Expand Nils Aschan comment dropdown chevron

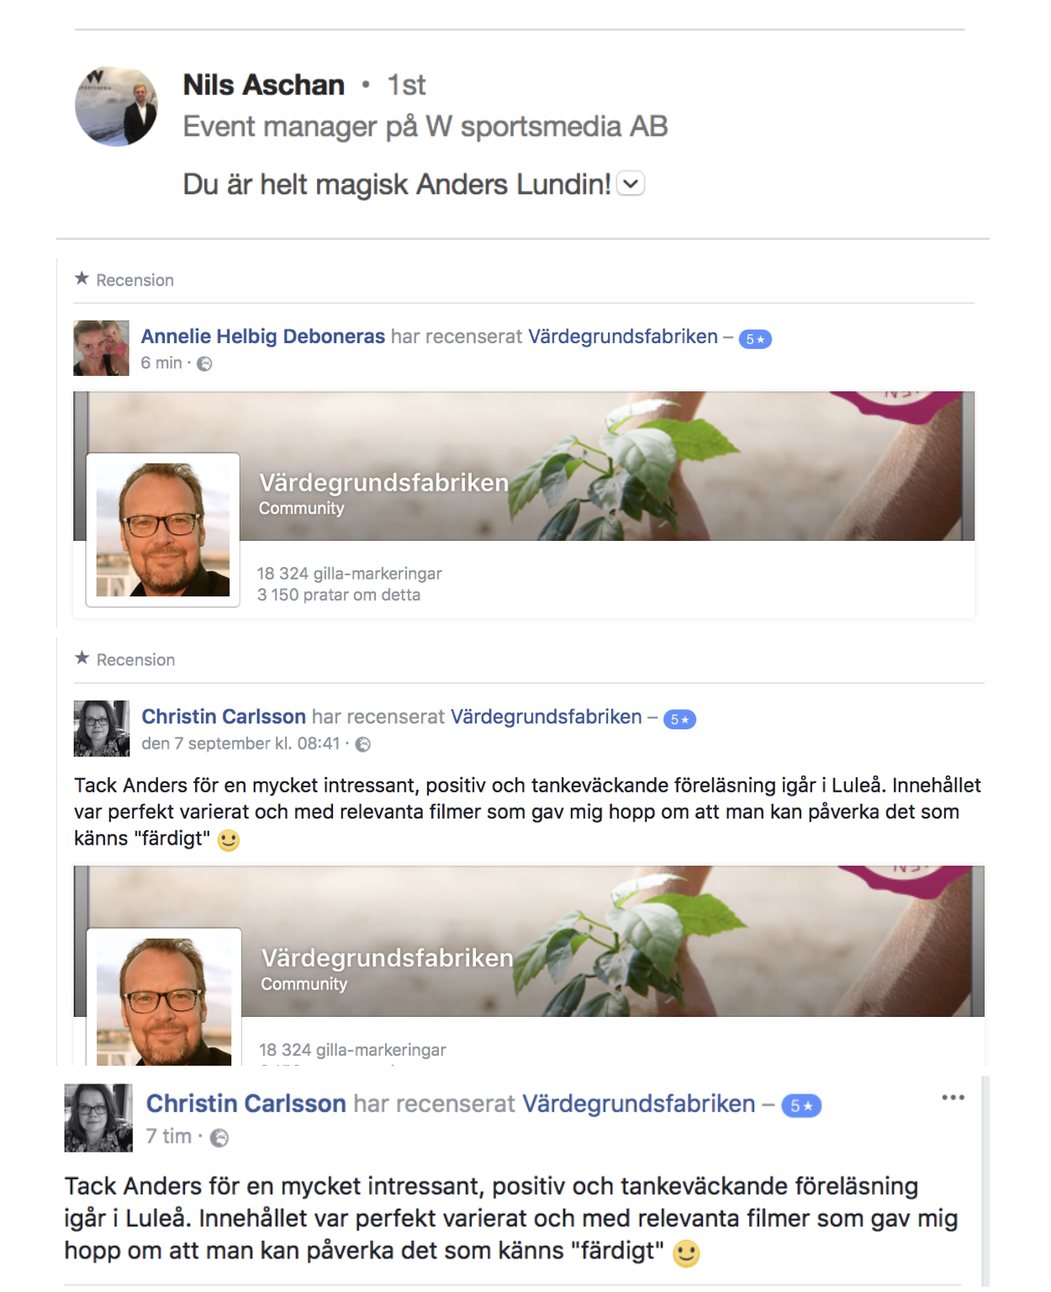pyautogui.click(x=631, y=183)
